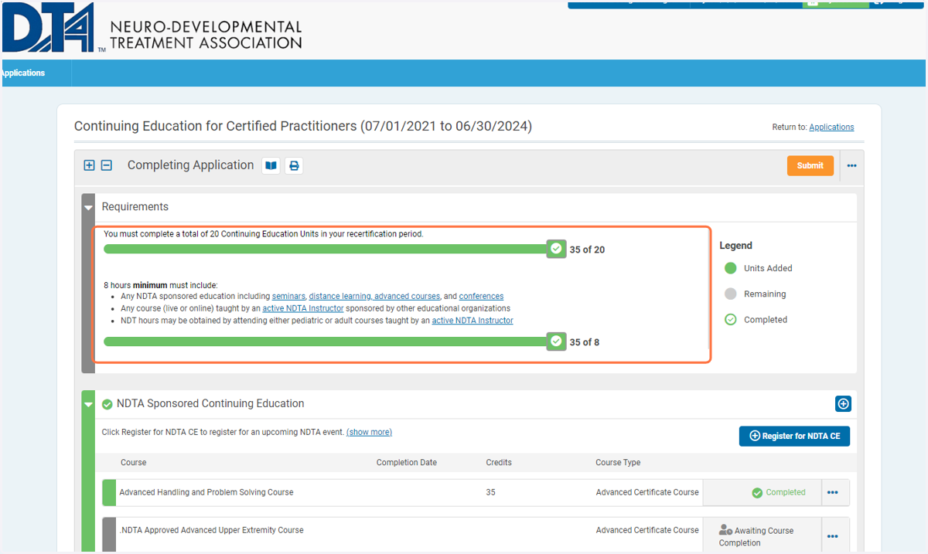Open the ellipsis menu beside Submit
The height and width of the screenshot is (554, 928).
coord(851,165)
